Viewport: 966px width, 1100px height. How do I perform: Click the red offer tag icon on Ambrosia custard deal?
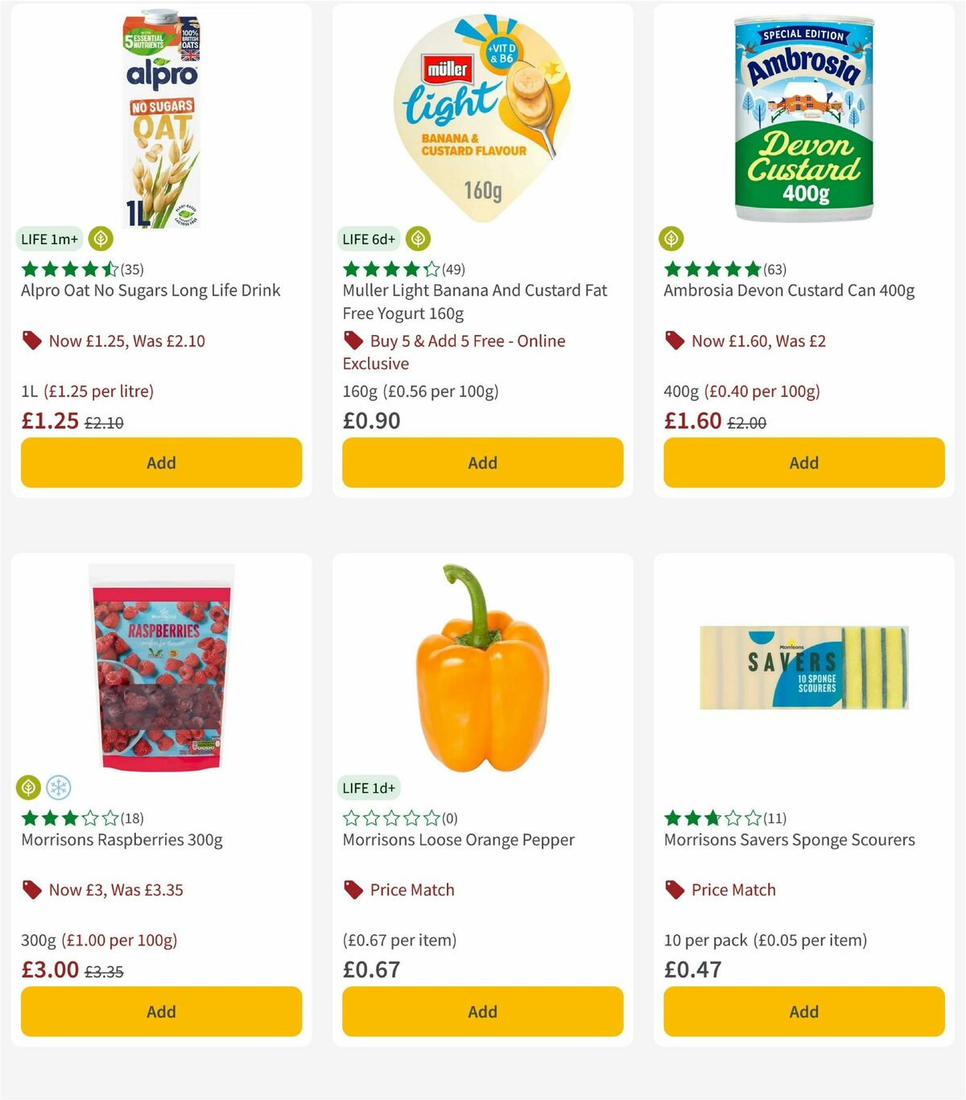point(675,341)
